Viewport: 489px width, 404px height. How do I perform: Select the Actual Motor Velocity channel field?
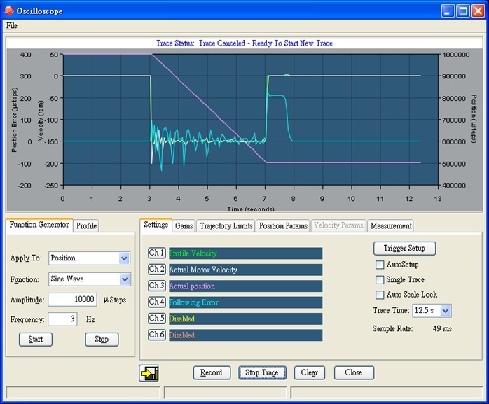tap(246, 270)
